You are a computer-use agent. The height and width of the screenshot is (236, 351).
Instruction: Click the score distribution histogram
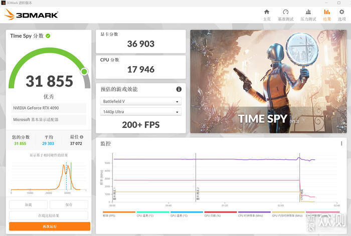(x=48, y=177)
